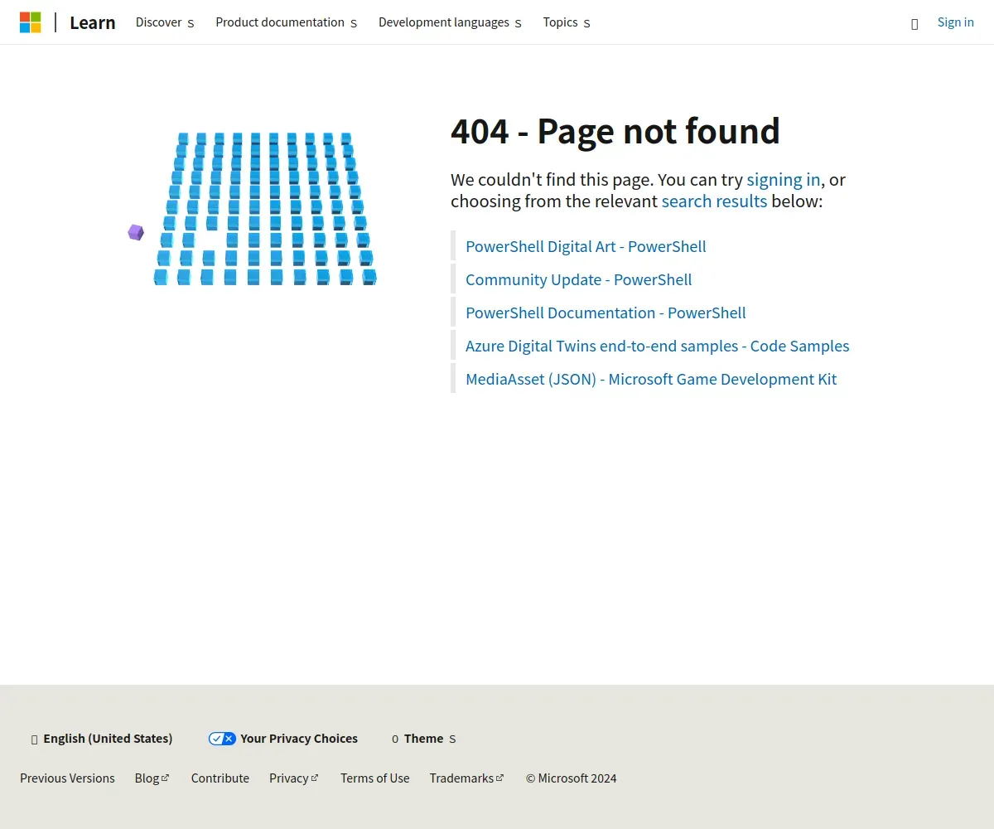
Task: Open the Blog footer link
Action: click(x=152, y=778)
